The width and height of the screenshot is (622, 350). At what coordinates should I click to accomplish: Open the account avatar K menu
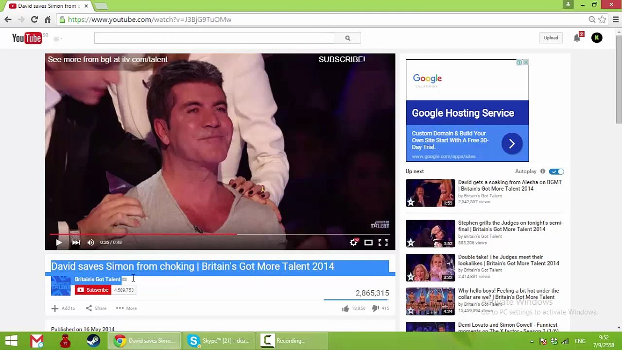point(597,37)
